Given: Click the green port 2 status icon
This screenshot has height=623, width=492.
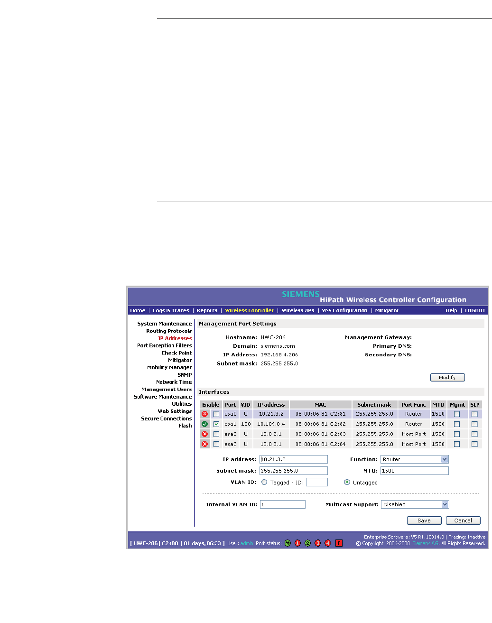Looking at the screenshot, I should click(x=307, y=543).
